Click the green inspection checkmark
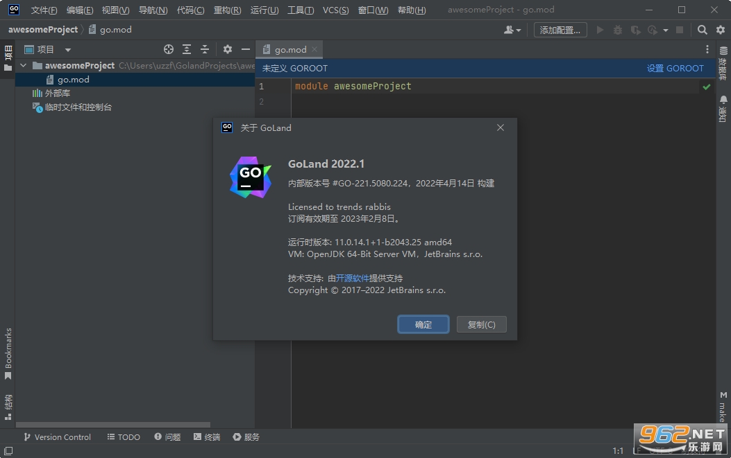The image size is (731, 458). (x=707, y=87)
